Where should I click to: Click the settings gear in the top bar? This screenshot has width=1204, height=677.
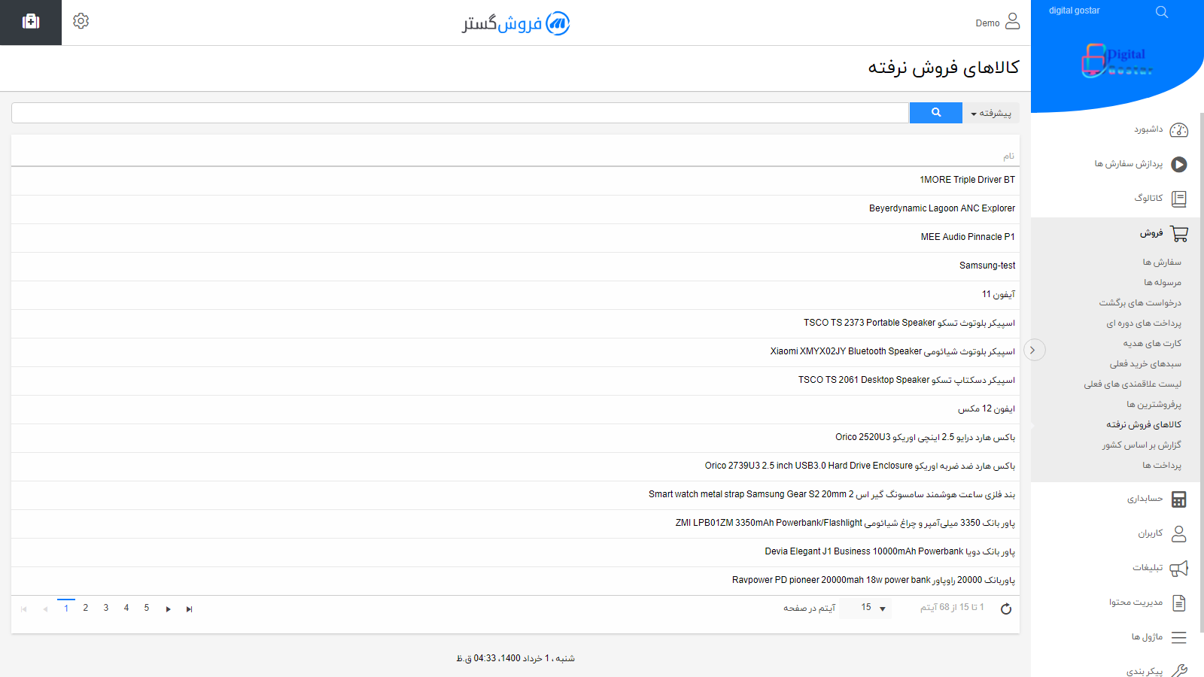[x=81, y=21]
